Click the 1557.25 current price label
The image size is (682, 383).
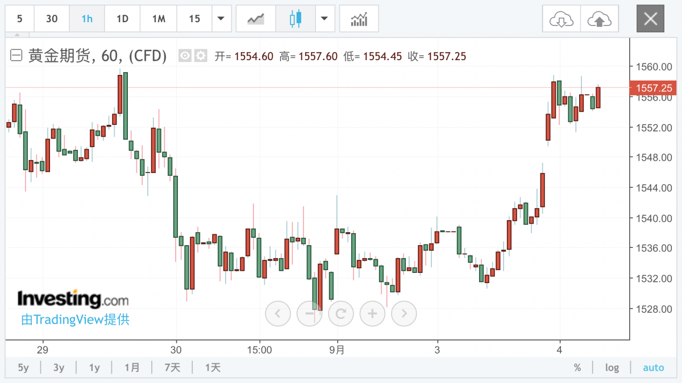(654, 88)
